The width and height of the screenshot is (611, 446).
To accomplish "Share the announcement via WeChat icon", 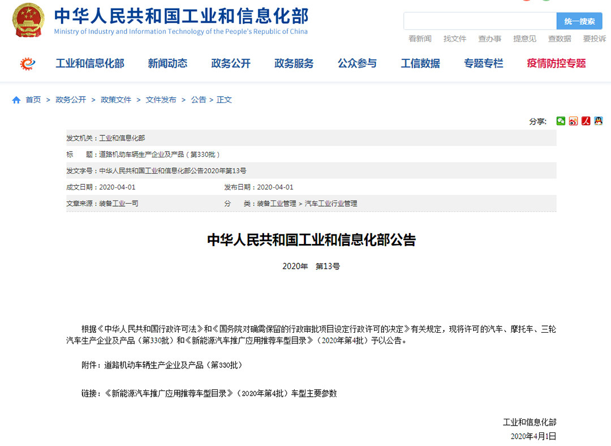I will (x=561, y=121).
